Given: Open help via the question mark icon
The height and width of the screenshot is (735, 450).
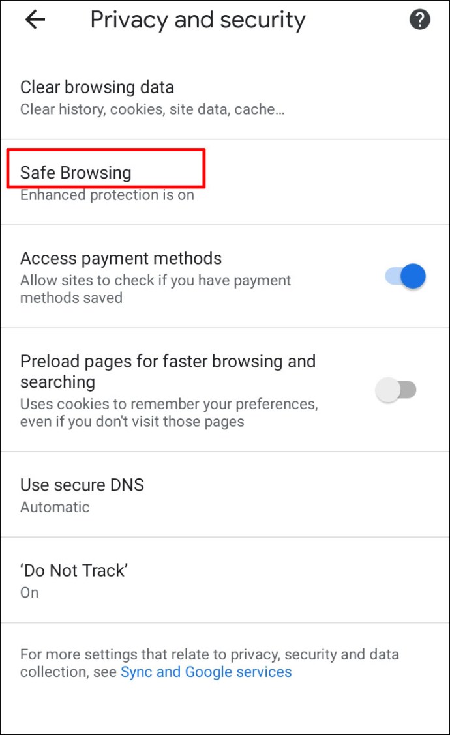Looking at the screenshot, I should (x=419, y=20).
